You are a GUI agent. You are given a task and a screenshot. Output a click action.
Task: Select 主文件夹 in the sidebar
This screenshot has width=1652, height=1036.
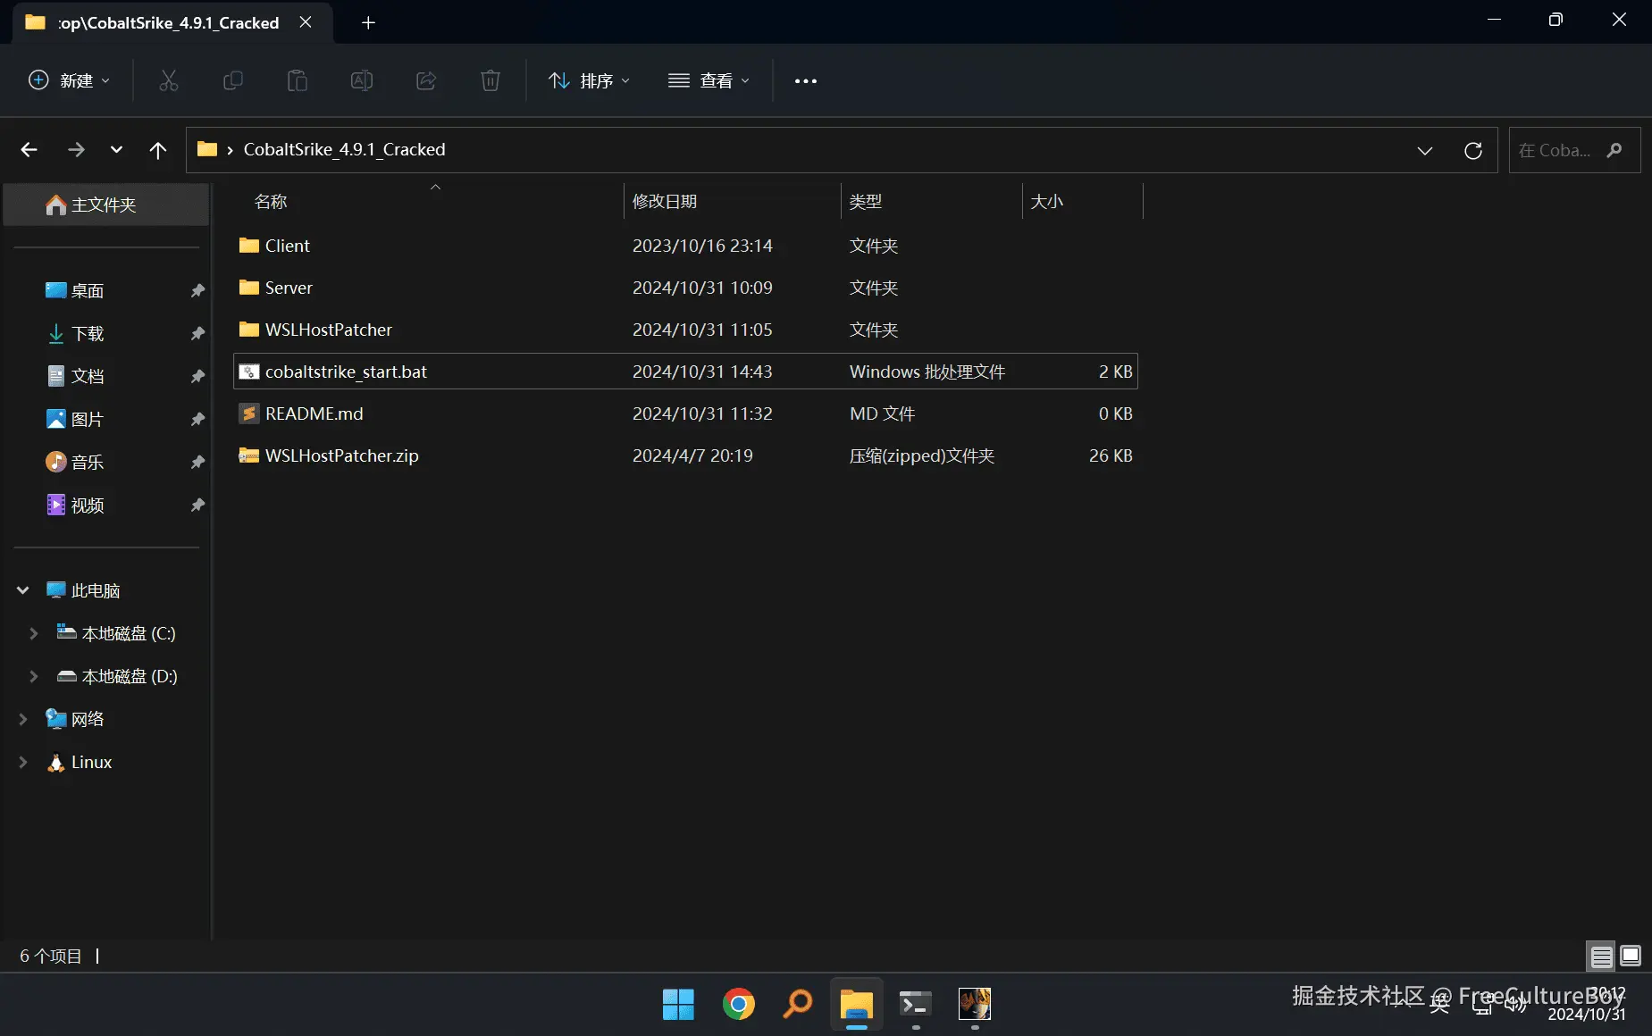(x=106, y=205)
